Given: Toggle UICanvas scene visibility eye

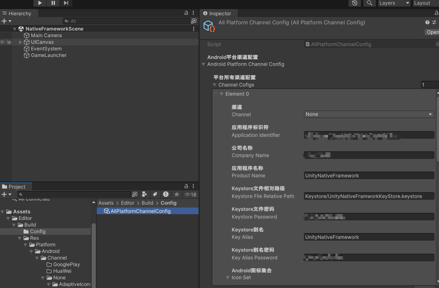Looking at the screenshot, I should [x=2, y=42].
